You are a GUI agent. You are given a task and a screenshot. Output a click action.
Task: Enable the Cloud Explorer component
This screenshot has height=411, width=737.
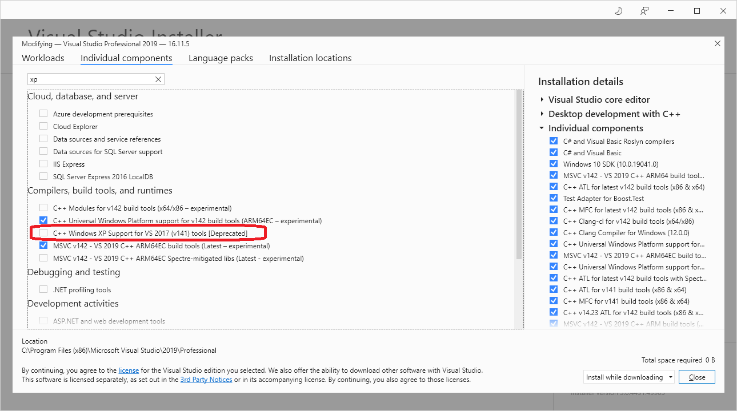click(x=43, y=126)
